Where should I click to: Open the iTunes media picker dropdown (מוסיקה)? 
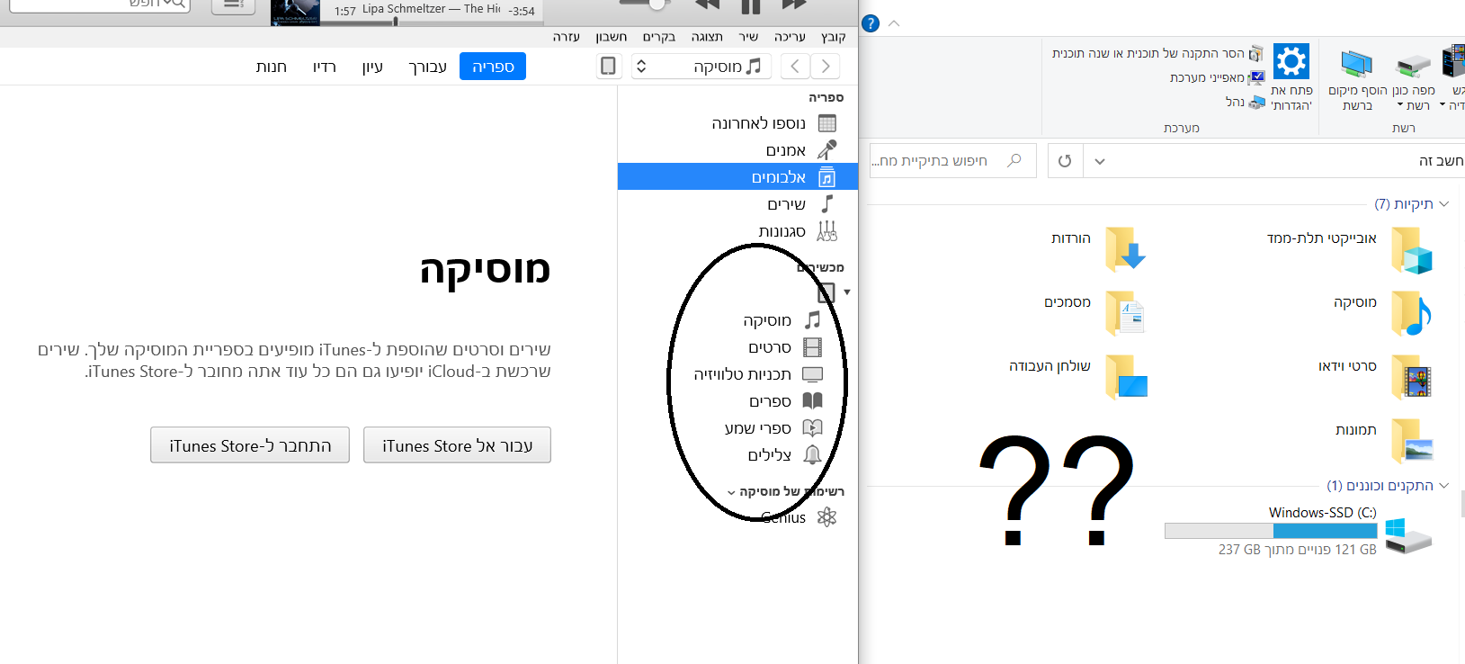coord(701,66)
